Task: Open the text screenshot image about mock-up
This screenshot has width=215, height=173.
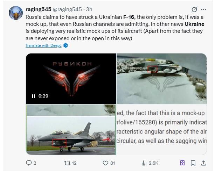Action: point(161,129)
